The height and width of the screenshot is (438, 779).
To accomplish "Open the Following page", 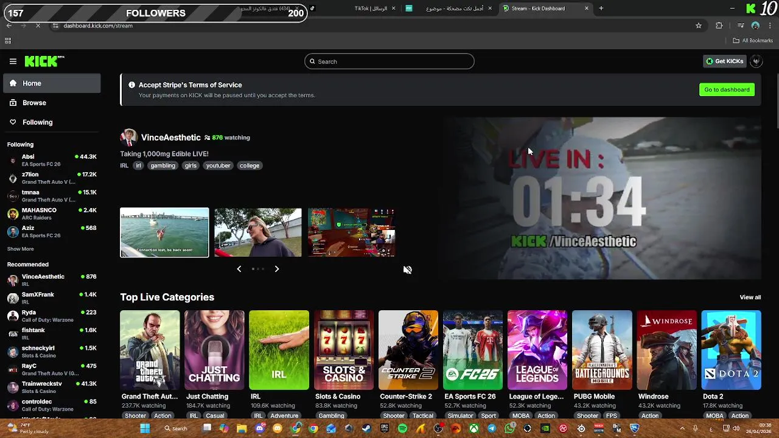I will [x=52, y=122].
